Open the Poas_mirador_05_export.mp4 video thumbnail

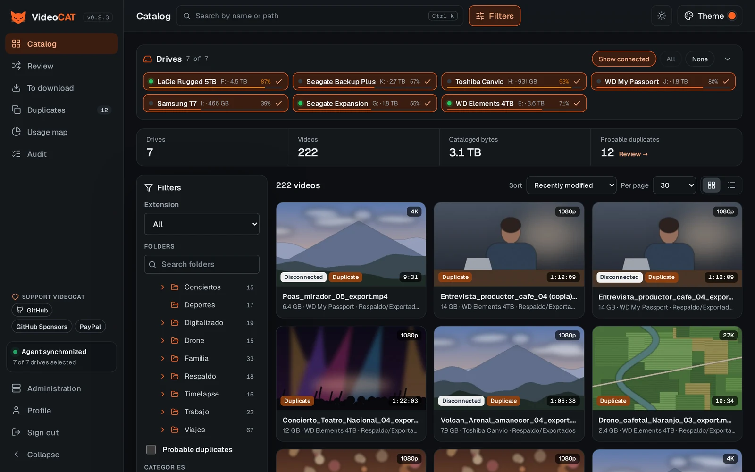351,244
